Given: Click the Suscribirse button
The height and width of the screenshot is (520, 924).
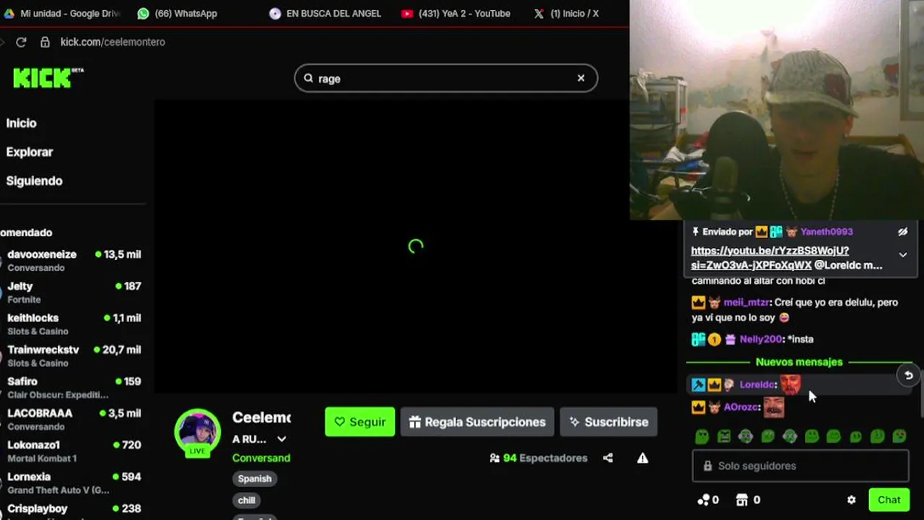Looking at the screenshot, I should [x=609, y=422].
